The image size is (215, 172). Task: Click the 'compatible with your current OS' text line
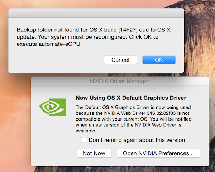point(111,119)
